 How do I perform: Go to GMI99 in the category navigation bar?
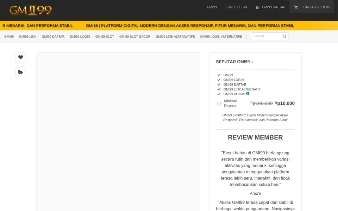click(x=9, y=37)
